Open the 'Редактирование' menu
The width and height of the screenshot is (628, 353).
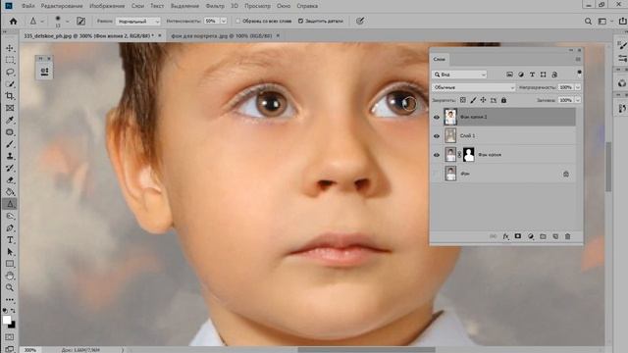click(62, 6)
